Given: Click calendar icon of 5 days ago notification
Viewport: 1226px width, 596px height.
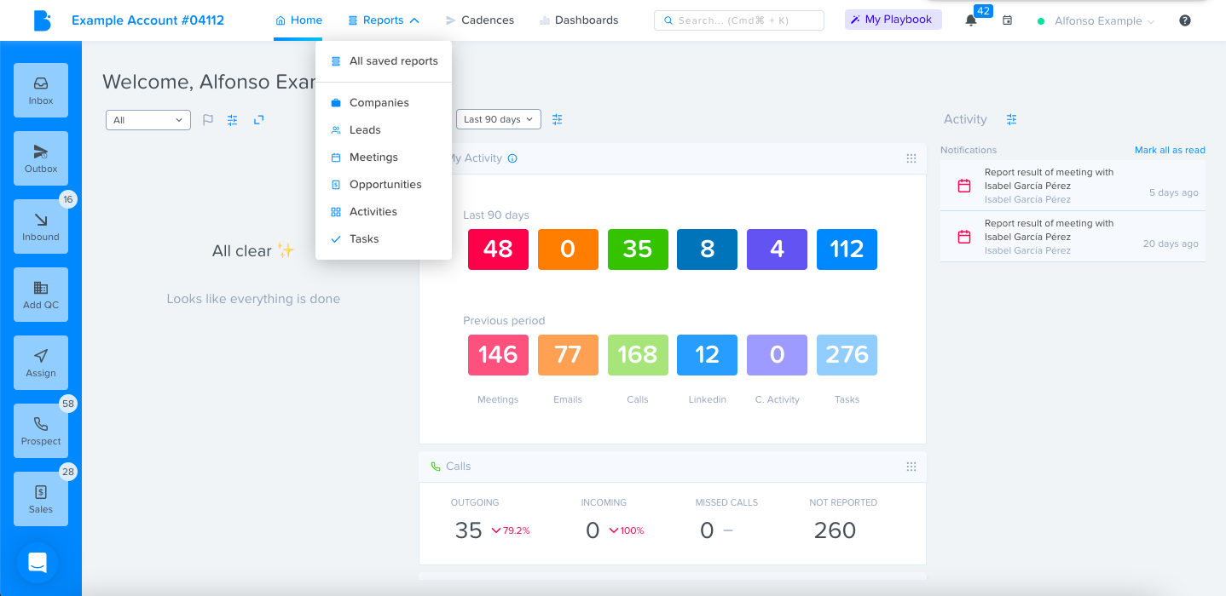Looking at the screenshot, I should click(964, 186).
